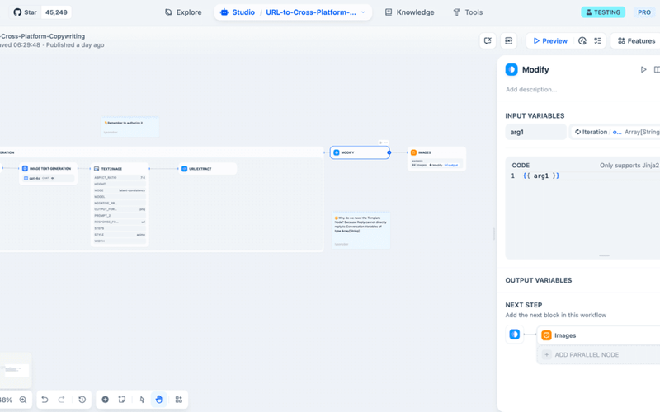660x412 pixels.
Task: Click the undo arrow icon
Action: click(45, 400)
